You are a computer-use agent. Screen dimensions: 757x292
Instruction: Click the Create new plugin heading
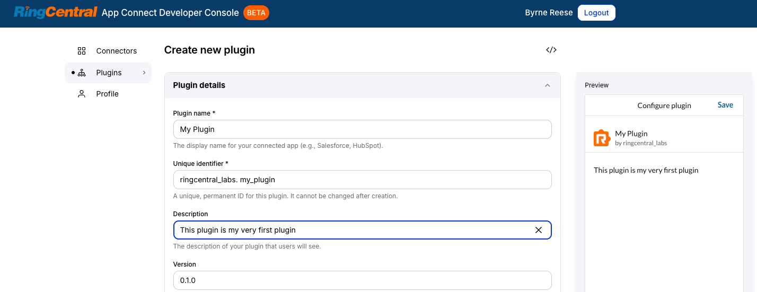coord(209,50)
